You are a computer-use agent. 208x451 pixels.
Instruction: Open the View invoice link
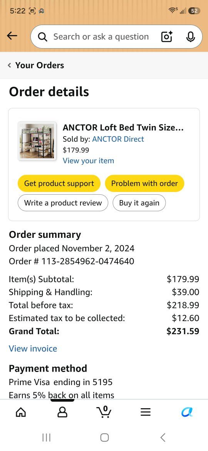[x=33, y=348]
